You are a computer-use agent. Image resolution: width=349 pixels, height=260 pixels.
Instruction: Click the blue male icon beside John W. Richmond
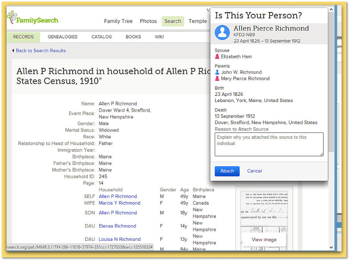(217, 72)
